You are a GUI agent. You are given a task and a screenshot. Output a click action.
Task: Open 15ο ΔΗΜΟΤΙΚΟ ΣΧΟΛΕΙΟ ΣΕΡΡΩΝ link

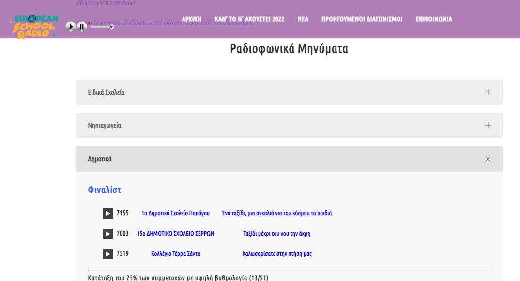[x=175, y=234]
